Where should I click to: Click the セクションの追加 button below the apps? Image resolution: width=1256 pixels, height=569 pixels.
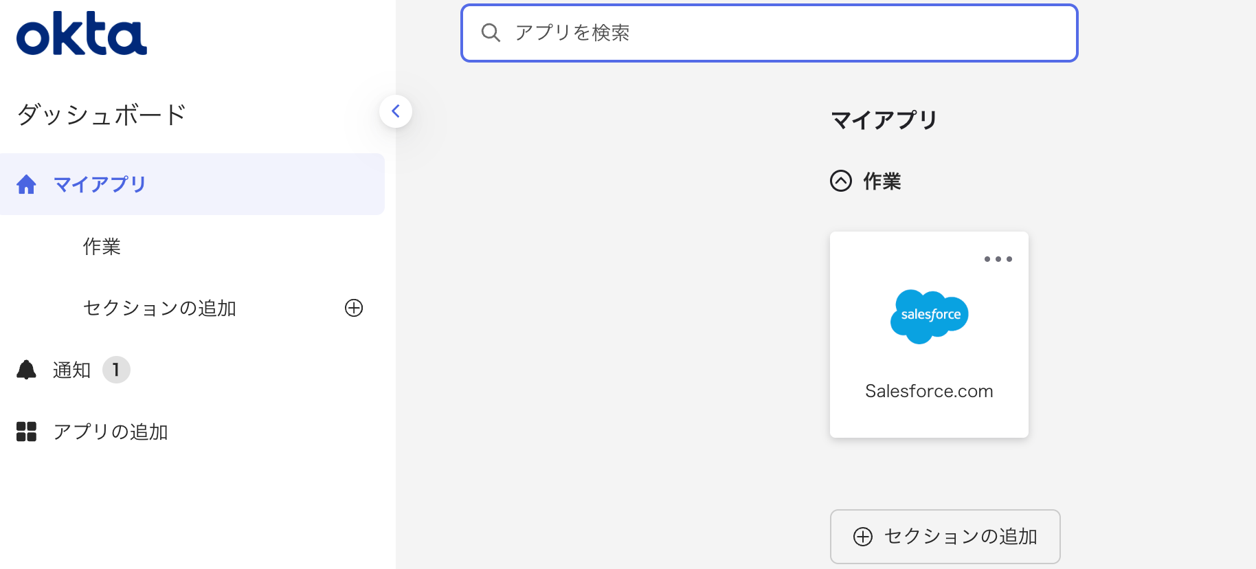(945, 537)
